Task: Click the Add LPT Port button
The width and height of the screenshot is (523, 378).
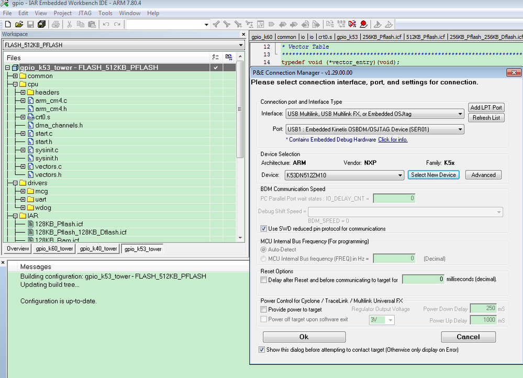Action: [486, 107]
